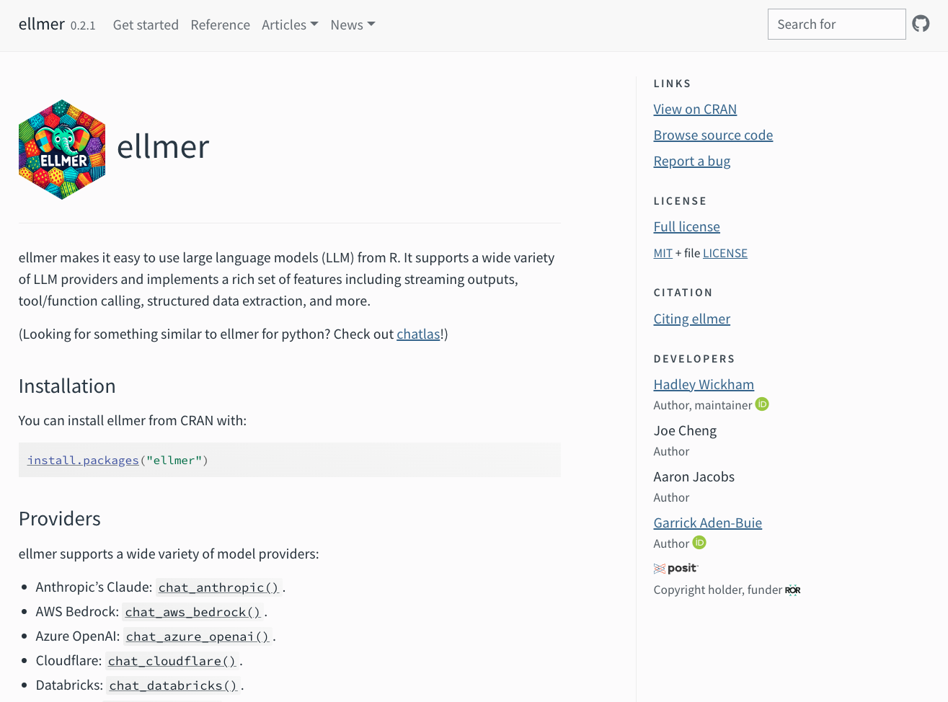Click the ROR icon next to funder
948x702 pixels.
click(x=793, y=590)
